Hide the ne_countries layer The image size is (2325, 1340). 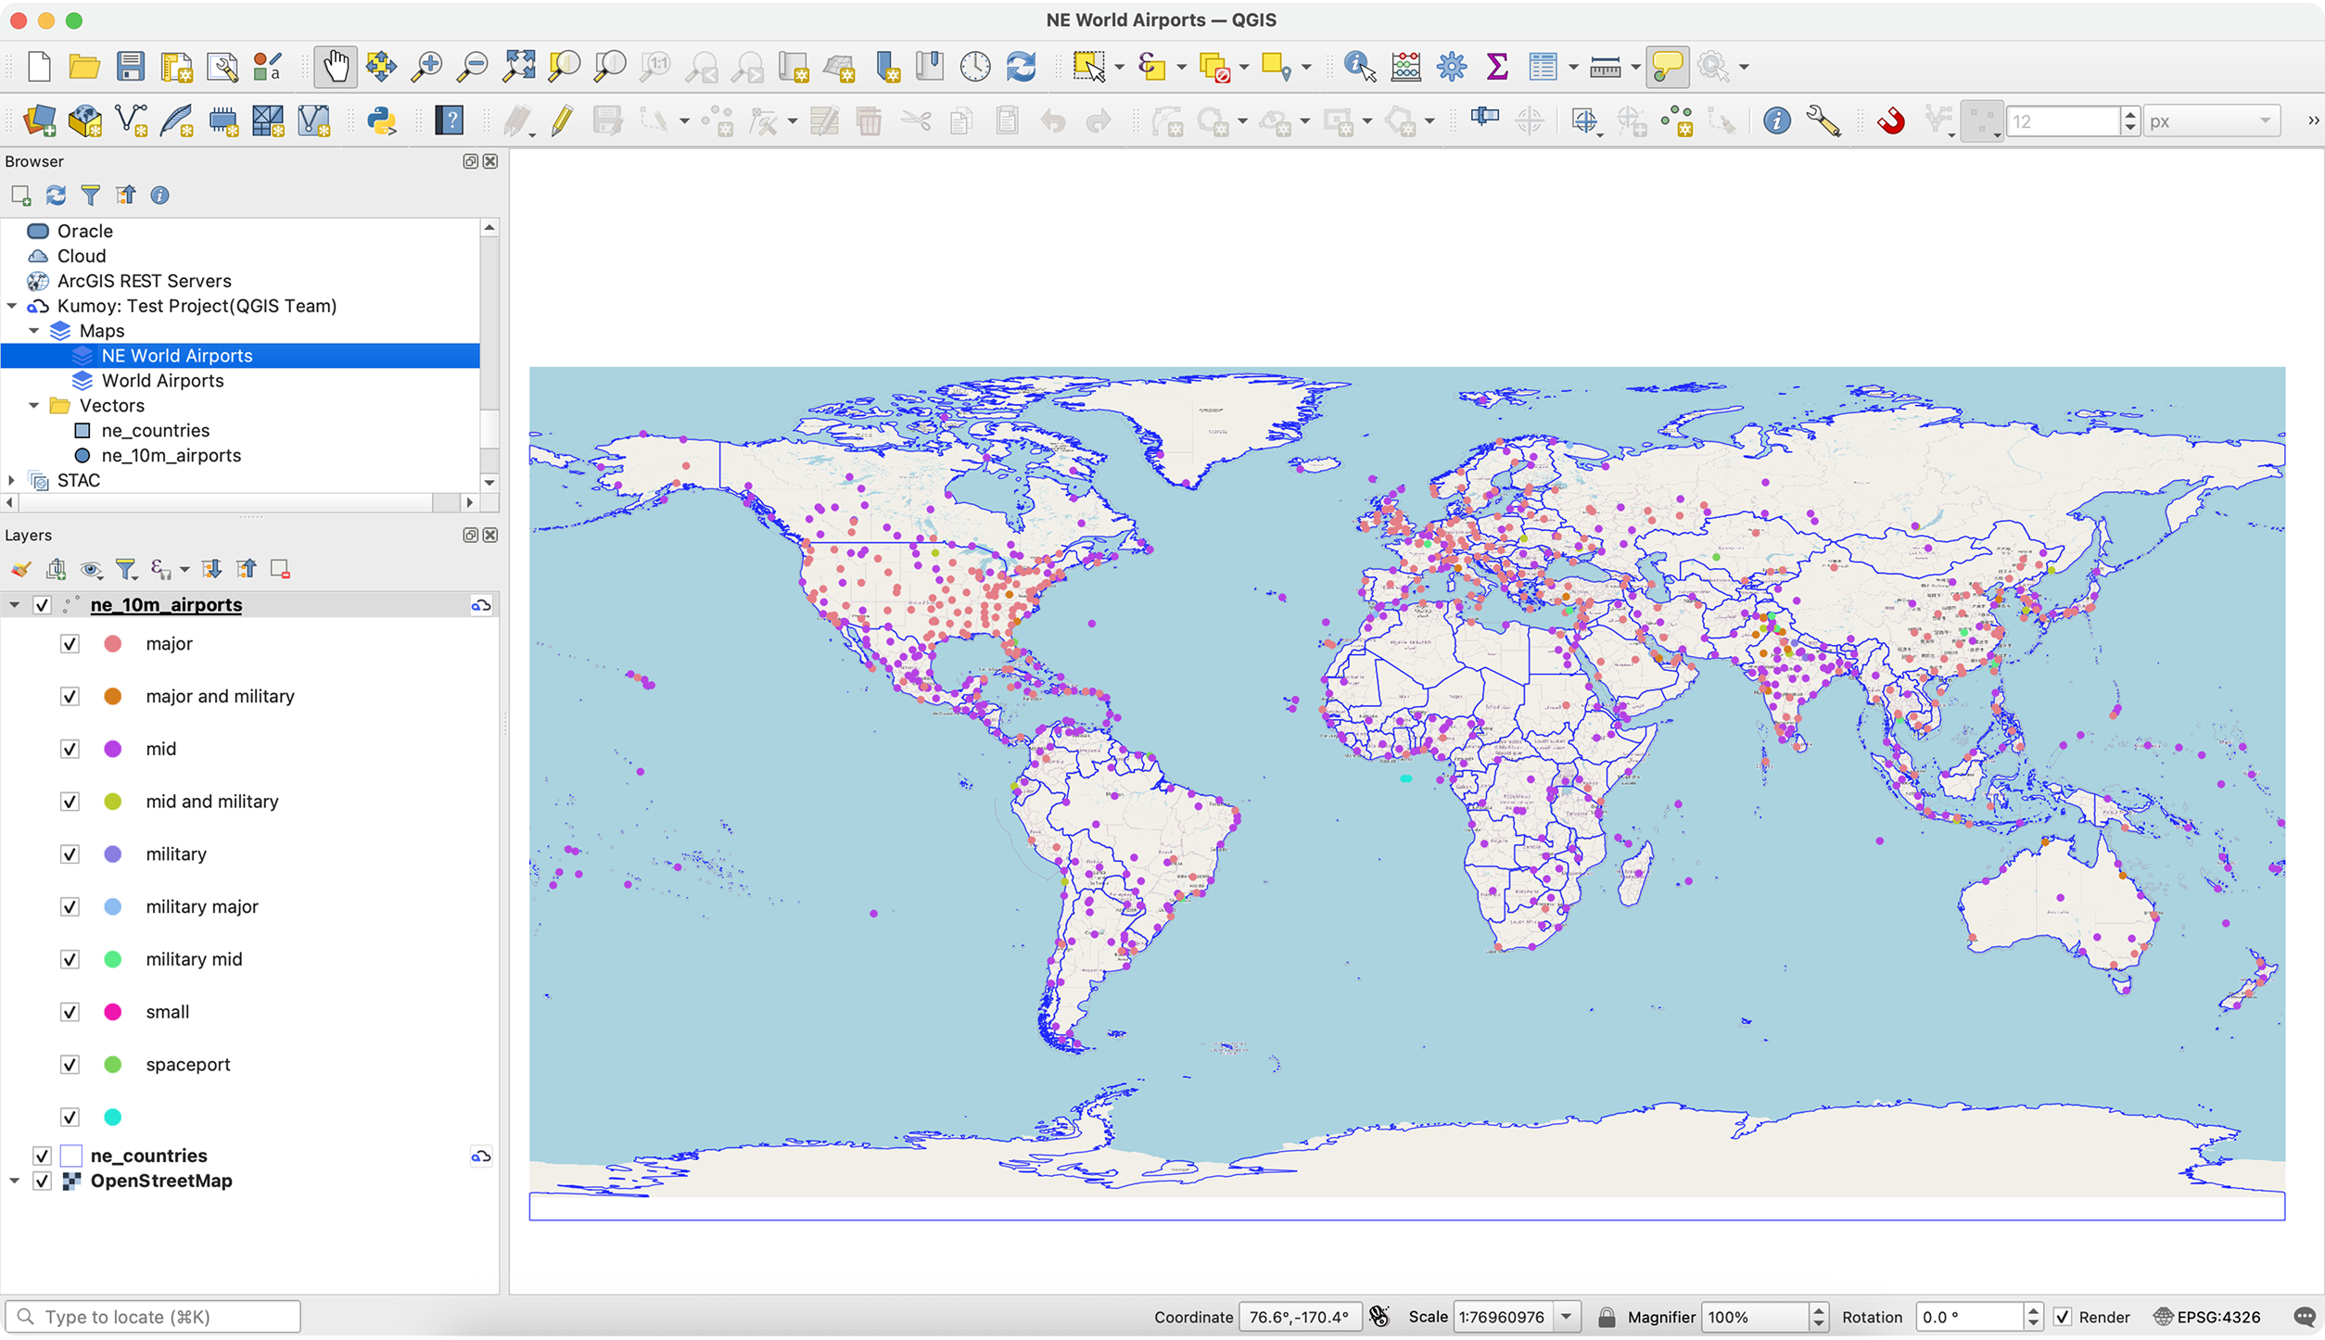pyautogui.click(x=42, y=1156)
